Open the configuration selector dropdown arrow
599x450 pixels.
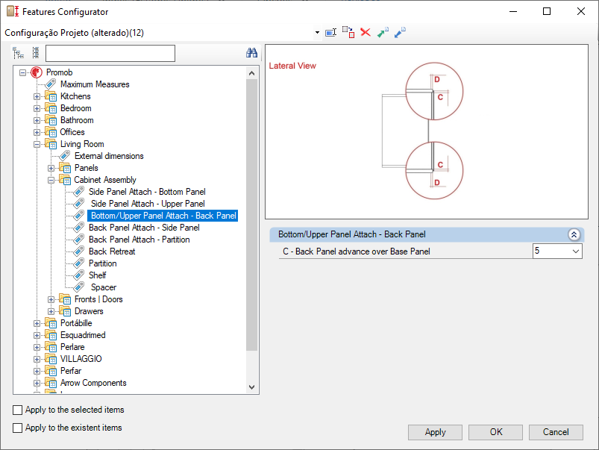pyautogui.click(x=317, y=33)
